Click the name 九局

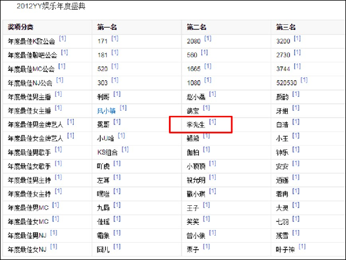pyautogui.click(x=103, y=208)
